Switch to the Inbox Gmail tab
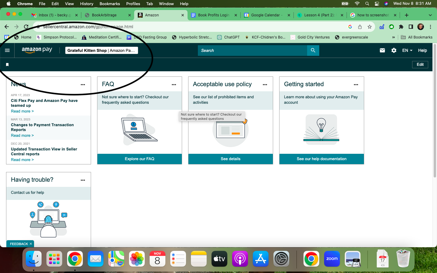This screenshot has width=437, height=273. coord(55,15)
